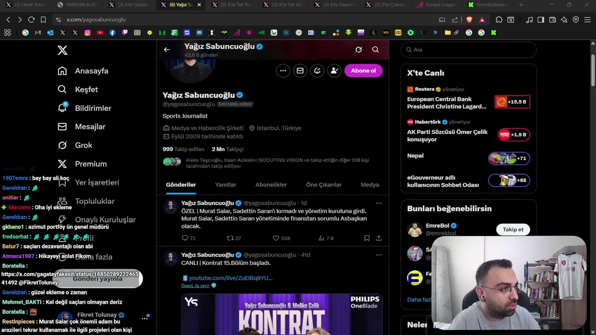Toggle follow via person-check icon on profile
Screen dimensions: 596x335
pos(334,71)
